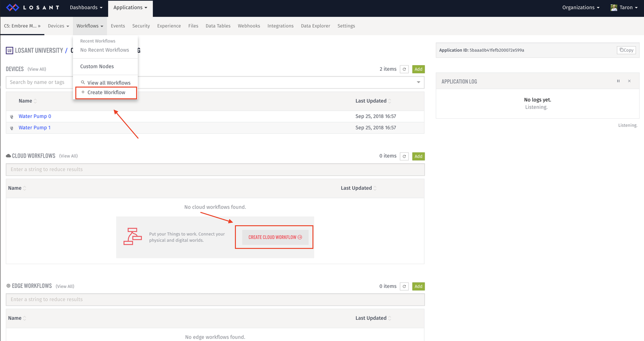Choose View all Workflows menu item
This screenshot has height=341, width=644.
coord(105,83)
